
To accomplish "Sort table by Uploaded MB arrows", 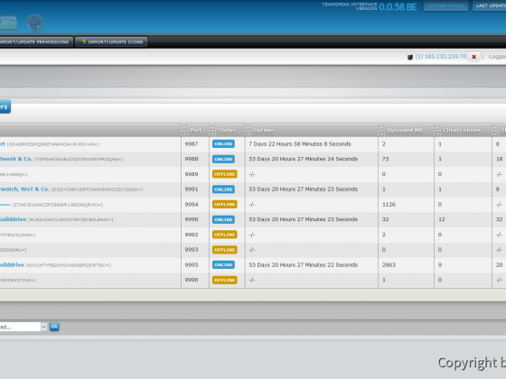I will point(381,130).
